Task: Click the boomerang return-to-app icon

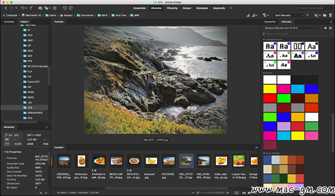Action: point(31,8)
